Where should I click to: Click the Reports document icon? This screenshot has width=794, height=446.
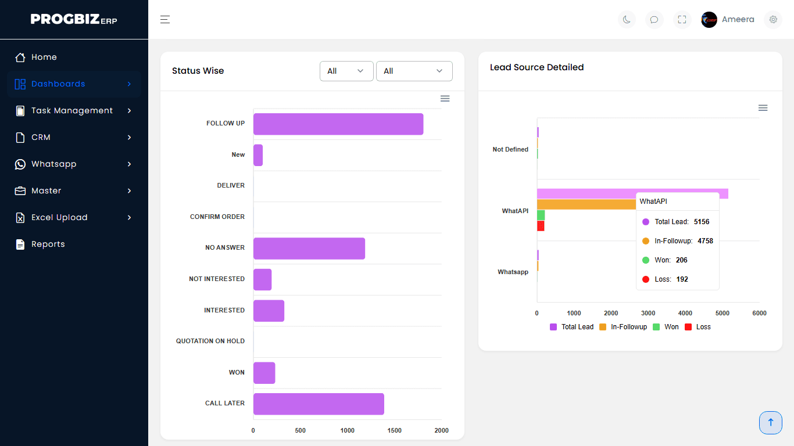[x=20, y=244]
